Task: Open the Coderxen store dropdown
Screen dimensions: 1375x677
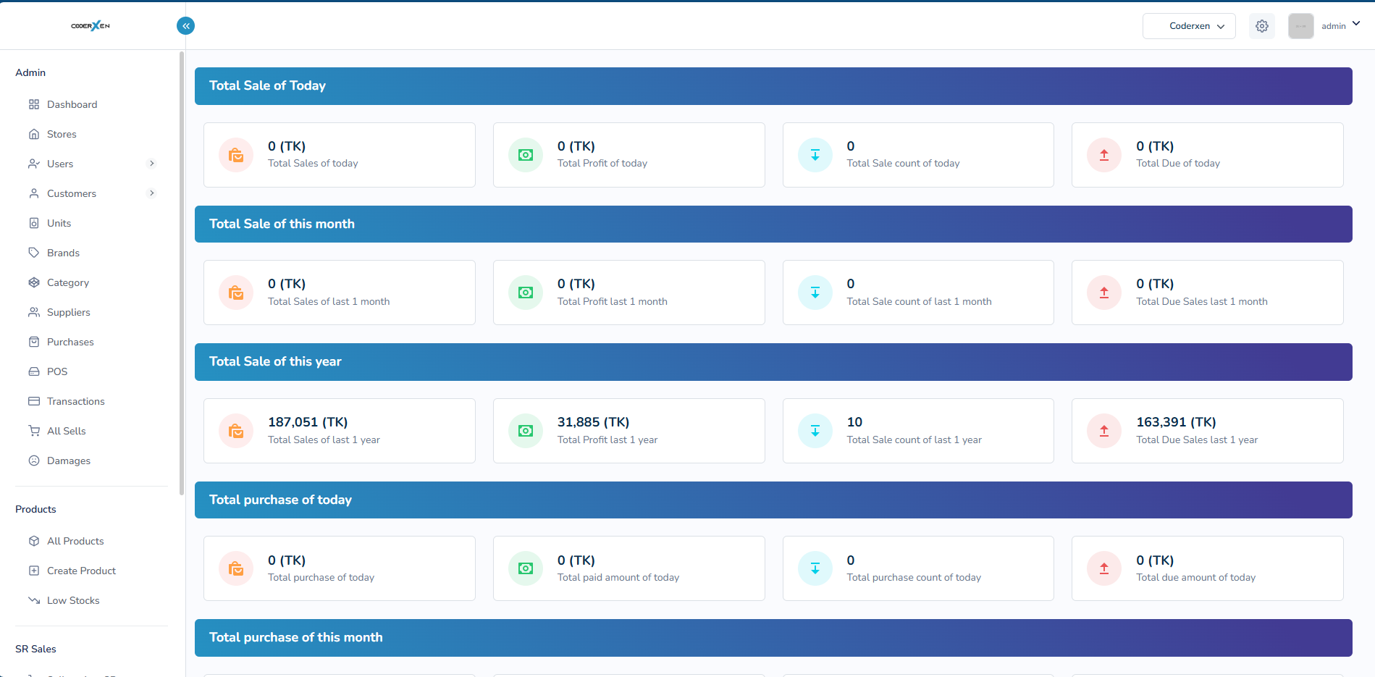Action: click(x=1189, y=26)
